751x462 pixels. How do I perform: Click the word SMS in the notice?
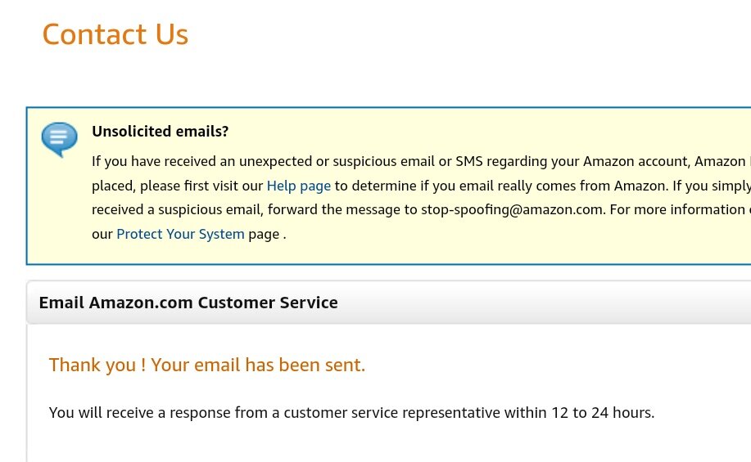pos(469,161)
